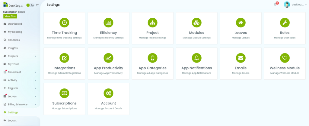Open My Tasks in the sidebar
The width and height of the screenshot is (309, 126).
[x=14, y=64]
